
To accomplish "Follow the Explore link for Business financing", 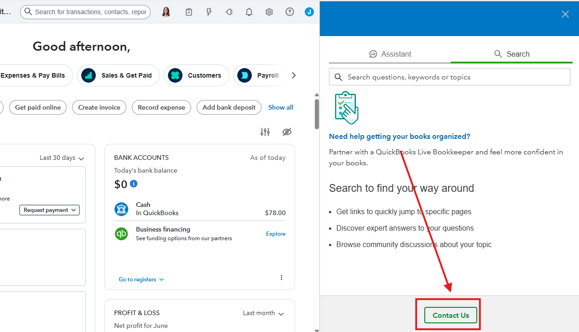I will 276,234.
